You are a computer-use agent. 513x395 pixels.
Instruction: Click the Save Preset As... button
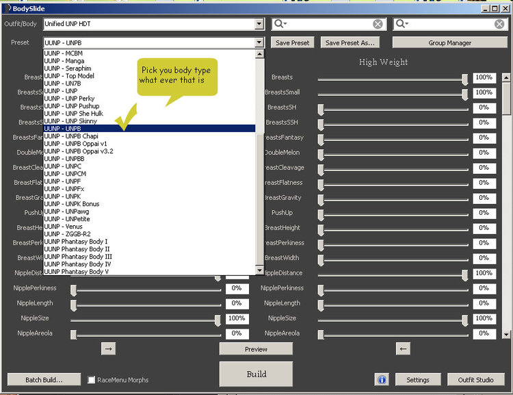pos(350,42)
